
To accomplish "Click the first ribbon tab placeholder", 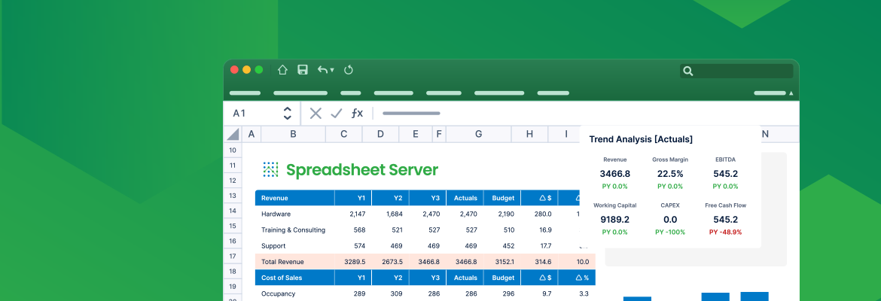I will point(245,93).
